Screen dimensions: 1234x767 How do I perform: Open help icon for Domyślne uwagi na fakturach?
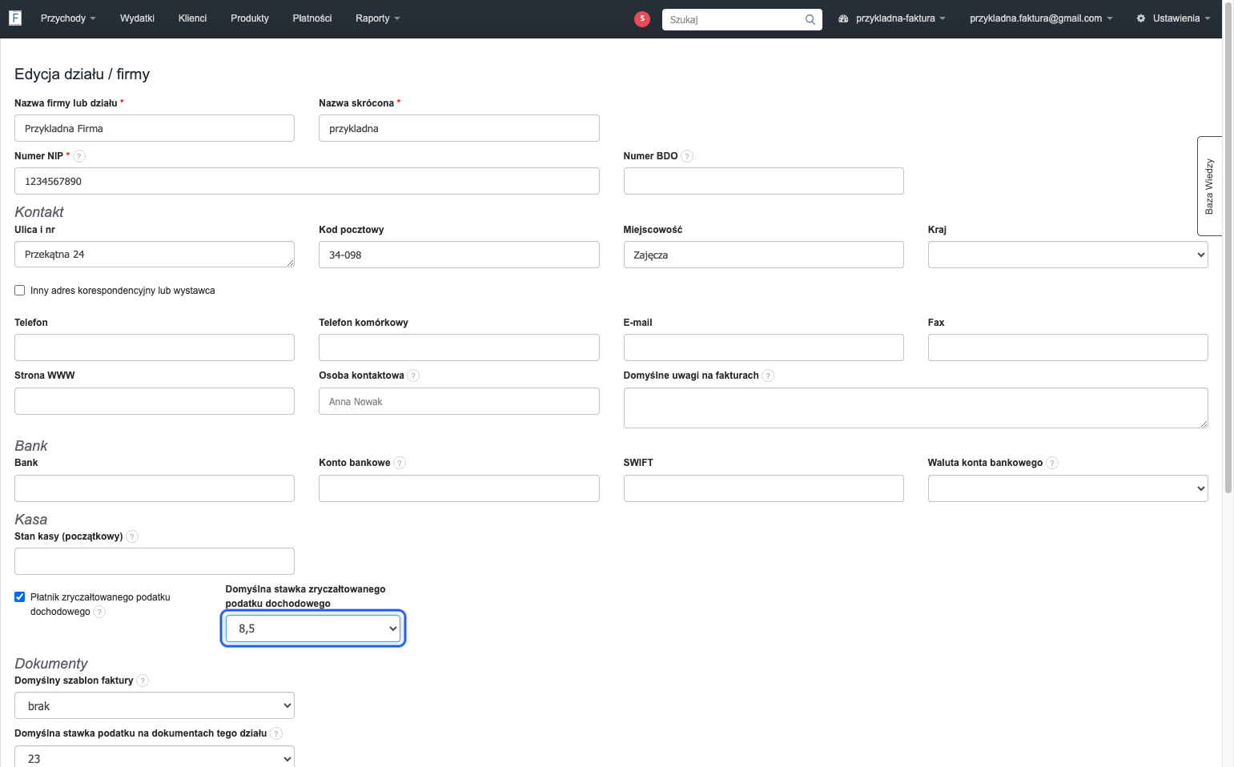tap(768, 375)
